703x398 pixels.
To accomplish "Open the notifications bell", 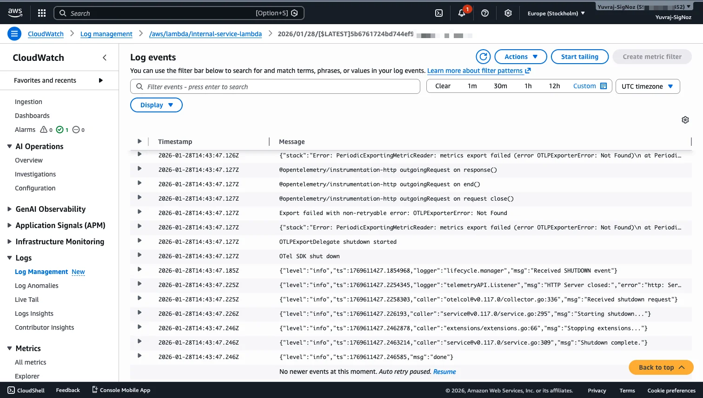I will tap(462, 13).
